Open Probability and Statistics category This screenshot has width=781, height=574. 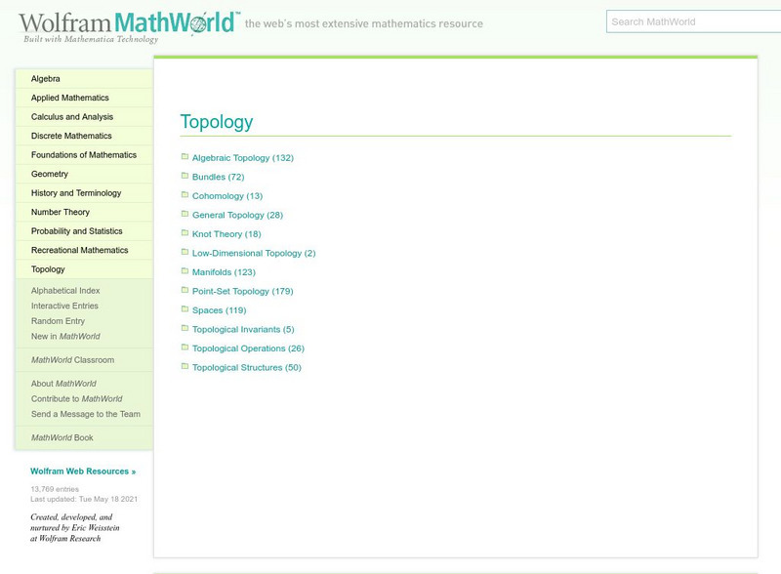pyautogui.click(x=84, y=231)
